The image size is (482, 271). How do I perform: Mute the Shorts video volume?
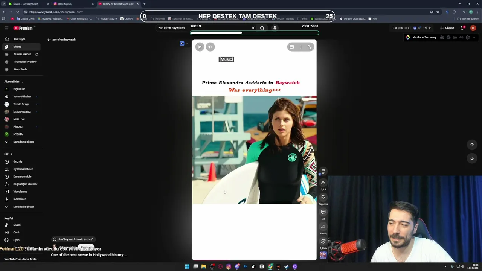coord(210,47)
